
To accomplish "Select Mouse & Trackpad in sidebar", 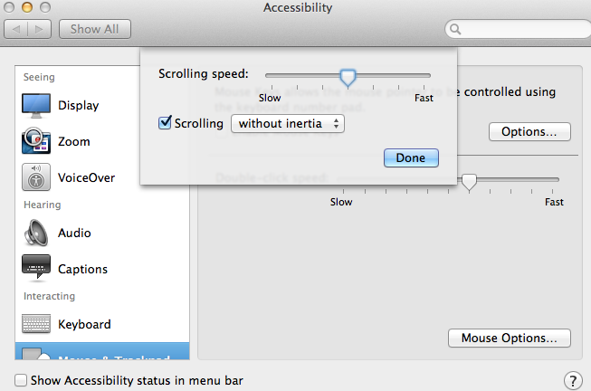I will [x=101, y=354].
